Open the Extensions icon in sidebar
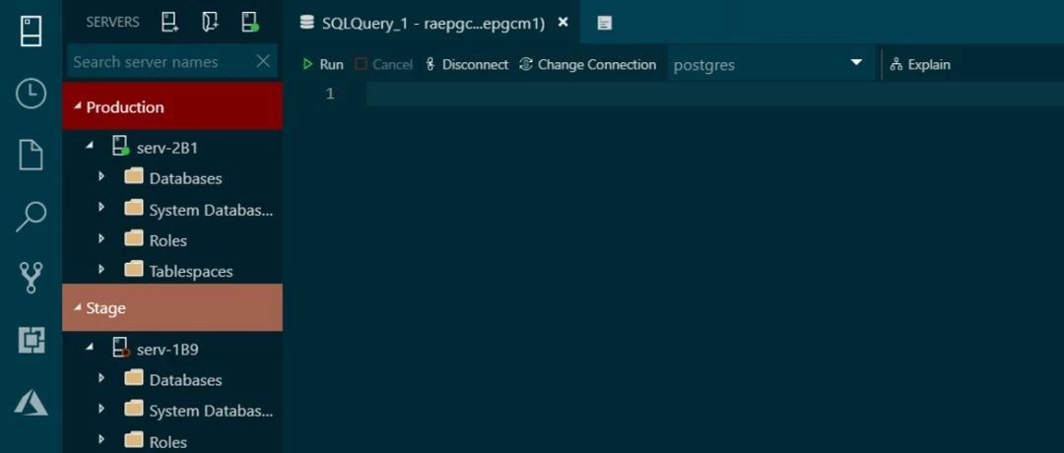 point(32,341)
